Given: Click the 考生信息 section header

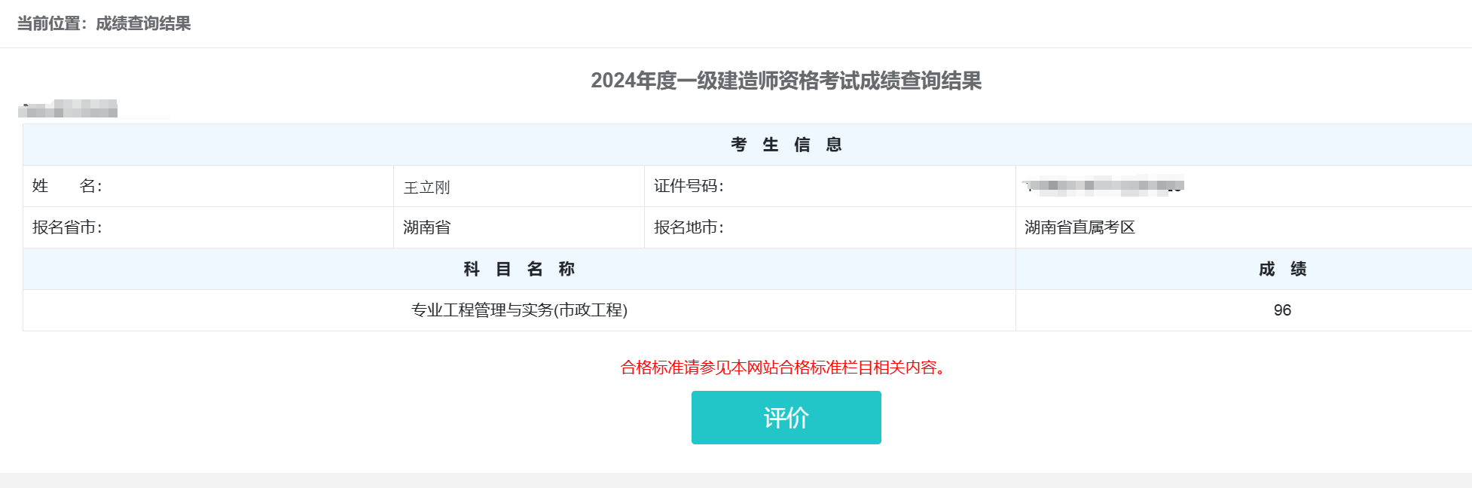Looking at the screenshot, I should click(x=786, y=145).
